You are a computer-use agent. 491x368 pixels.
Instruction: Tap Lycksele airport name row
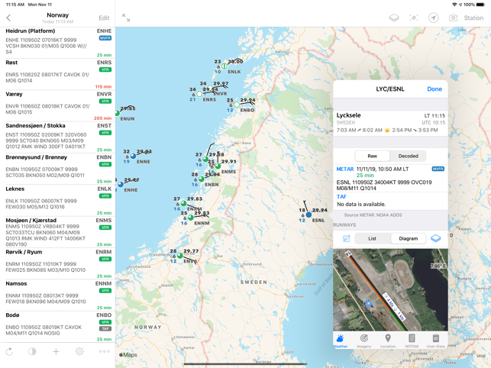point(390,122)
